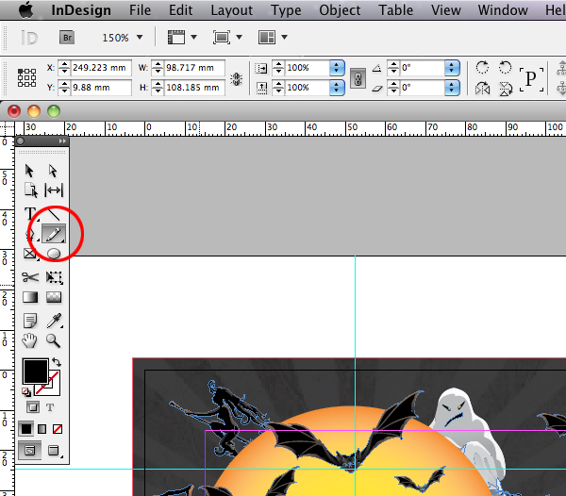Open the Table menu

click(395, 10)
